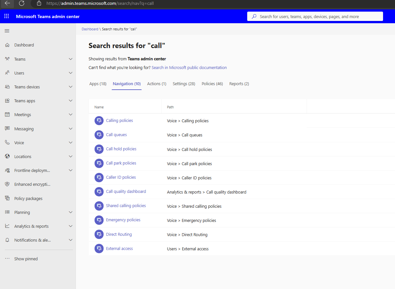Expand the Messaging chevron
This screenshot has height=289, width=395.
pos(71,129)
